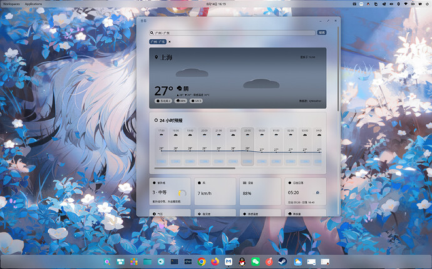This screenshot has width=432, height=269.
Task: Click the window's vertical scrollbar
Action: coord(338,69)
